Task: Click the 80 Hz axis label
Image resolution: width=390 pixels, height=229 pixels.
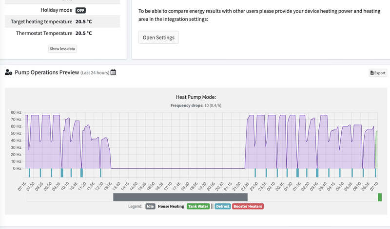Action: 16,112
